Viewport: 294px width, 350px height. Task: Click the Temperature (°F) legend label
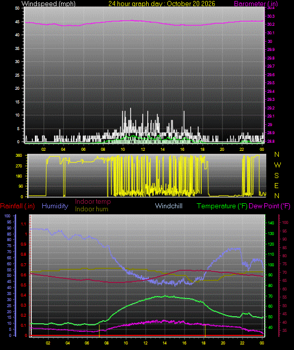click(222, 206)
